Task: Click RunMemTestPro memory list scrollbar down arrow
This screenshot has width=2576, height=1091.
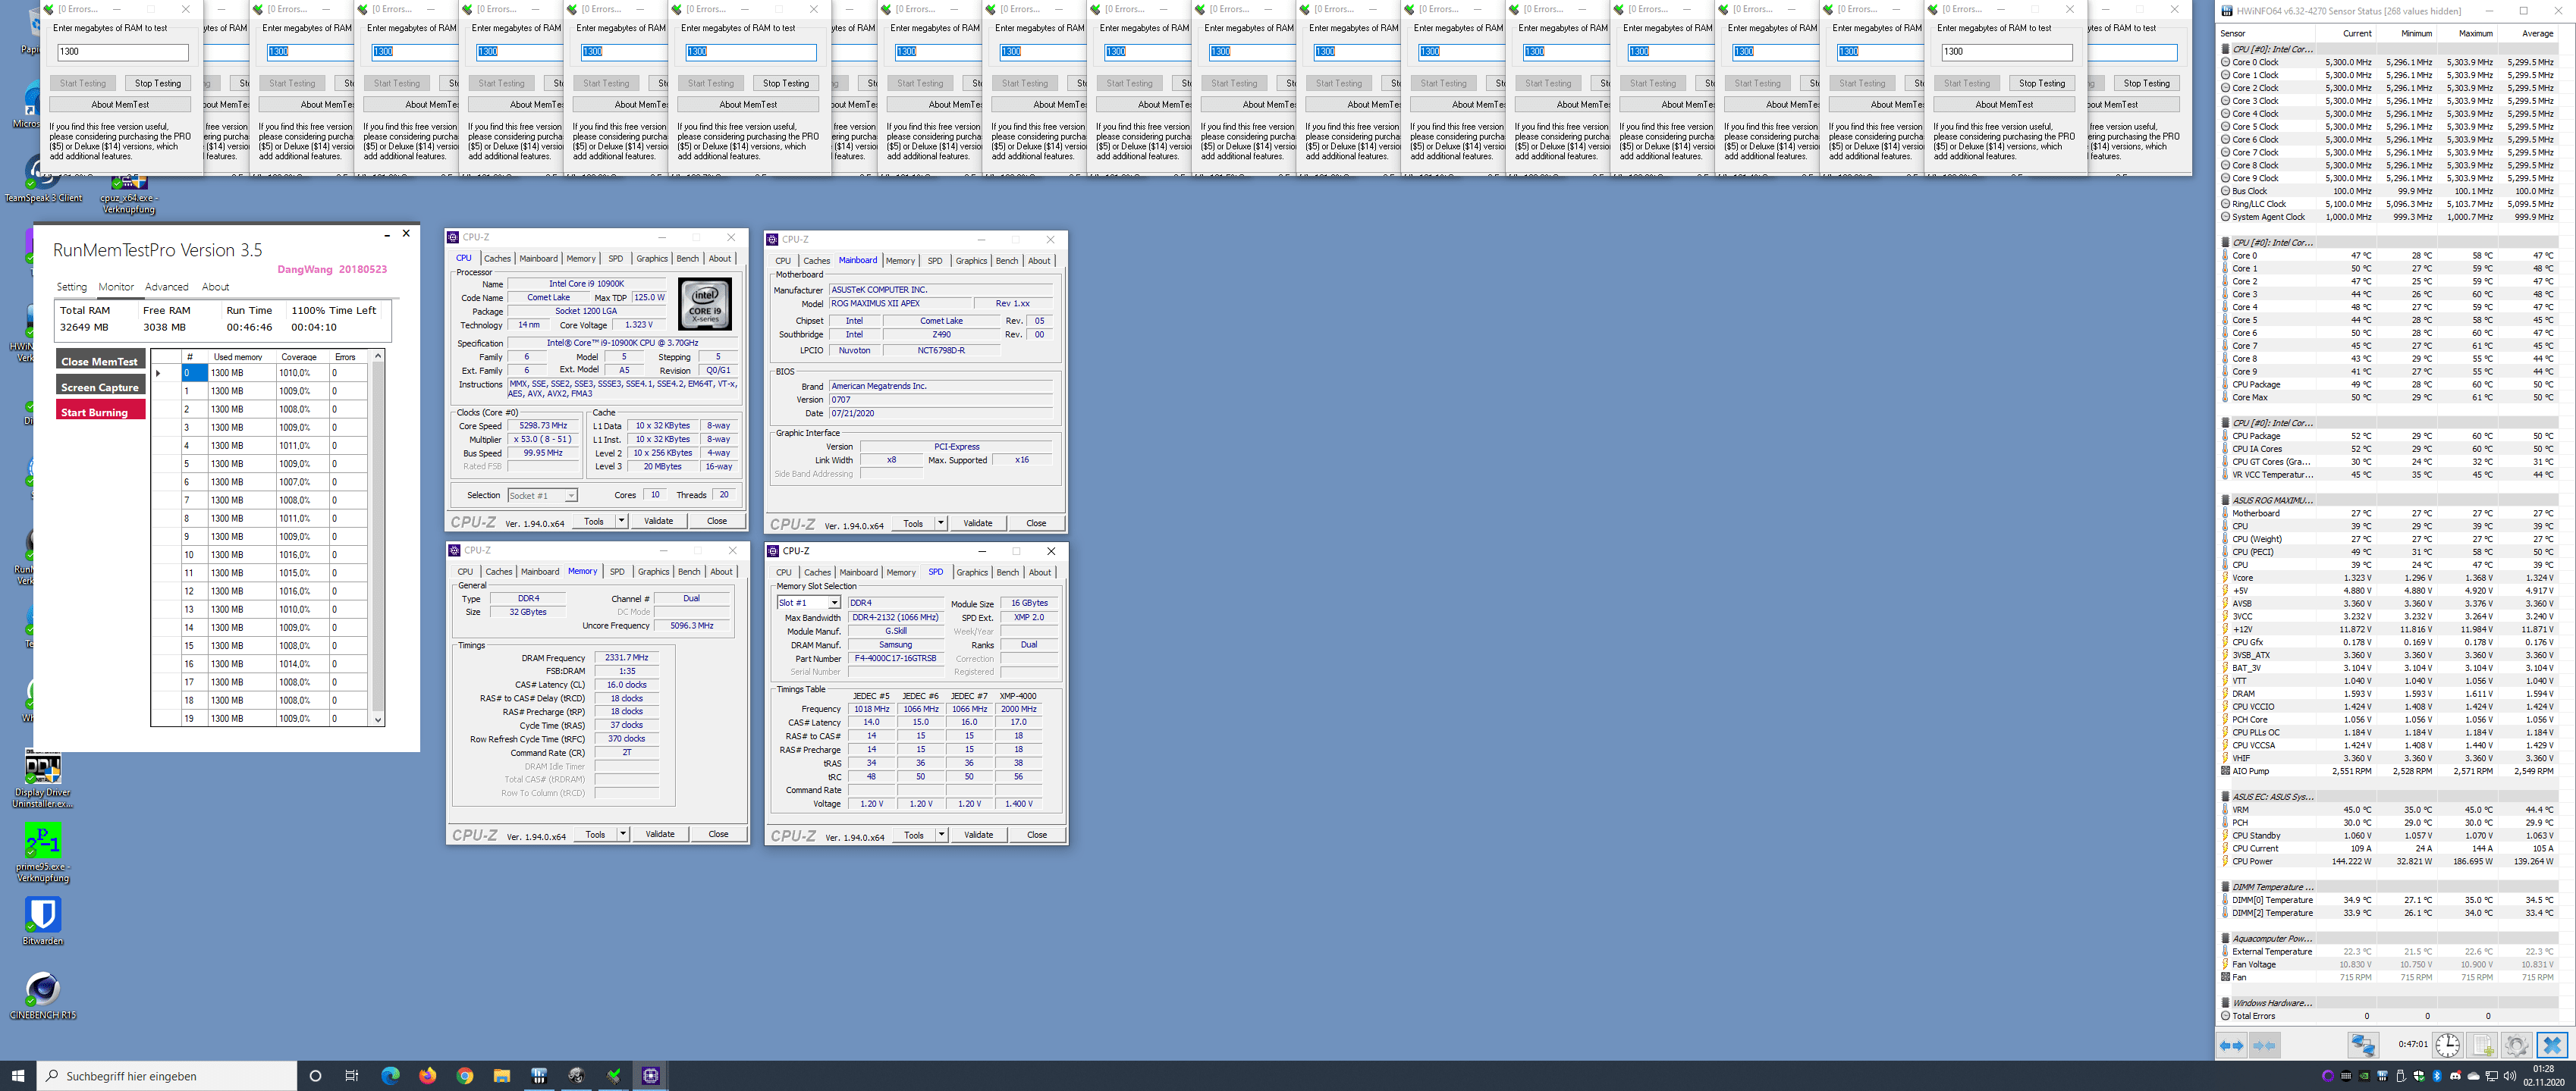Action: click(378, 718)
